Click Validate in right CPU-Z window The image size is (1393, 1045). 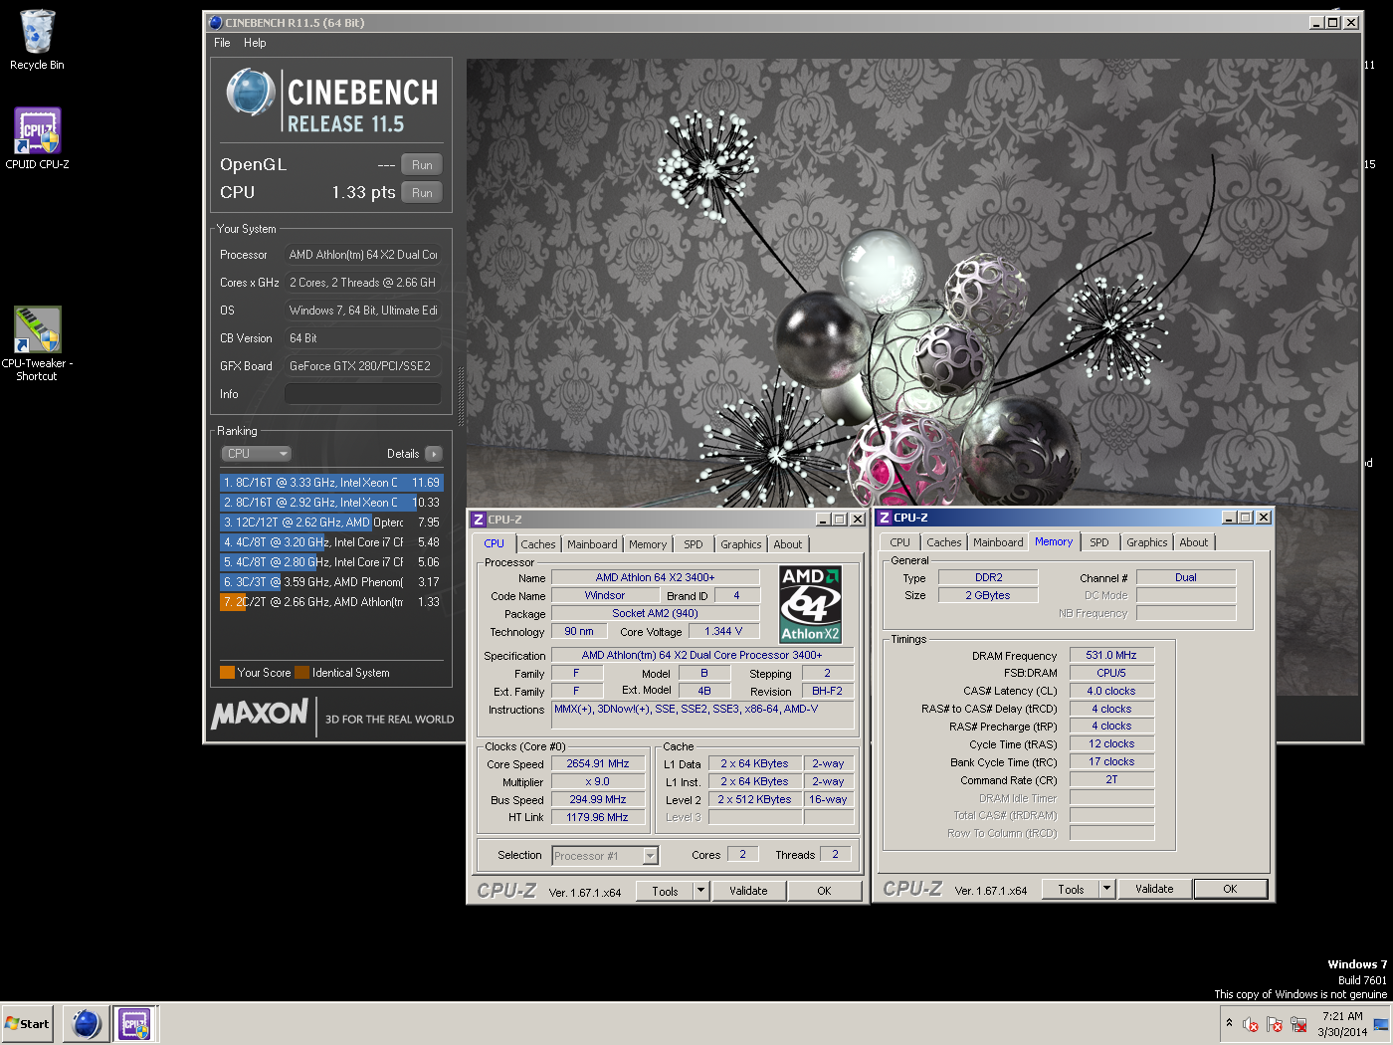pos(1154,890)
